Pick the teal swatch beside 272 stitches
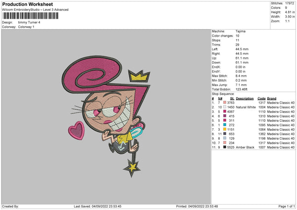The width and height of the screenshot is (297, 210). 225,125
